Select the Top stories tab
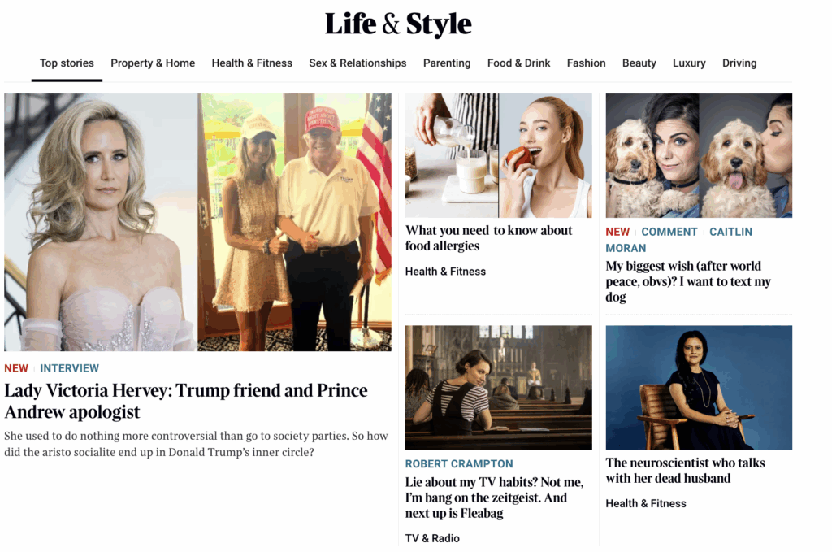The height and width of the screenshot is (552, 832). [x=67, y=63]
